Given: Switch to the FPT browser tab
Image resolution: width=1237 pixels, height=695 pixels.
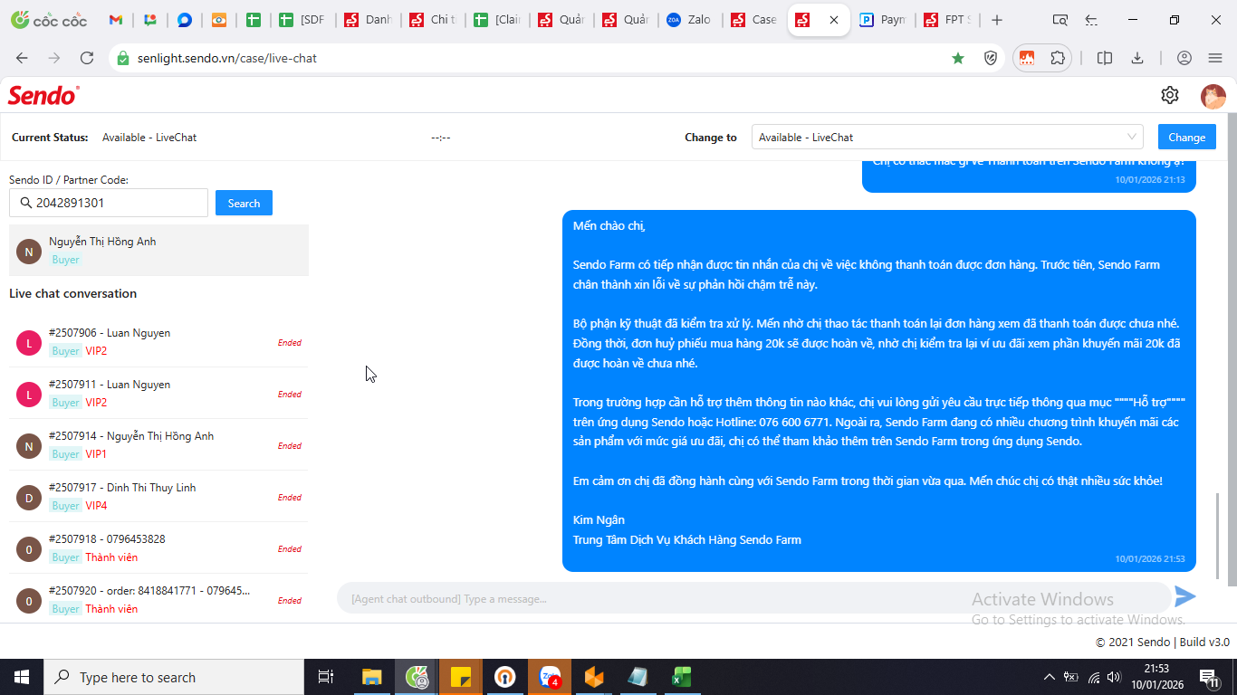Looking at the screenshot, I should tap(946, 20).
